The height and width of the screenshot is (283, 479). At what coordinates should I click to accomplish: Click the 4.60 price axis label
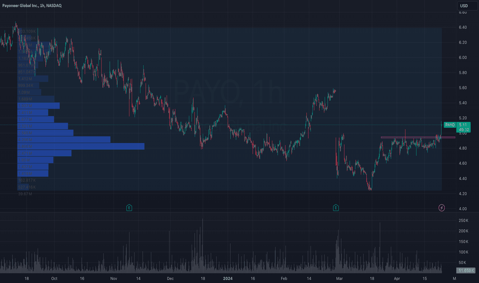click(x=463, y=164)
